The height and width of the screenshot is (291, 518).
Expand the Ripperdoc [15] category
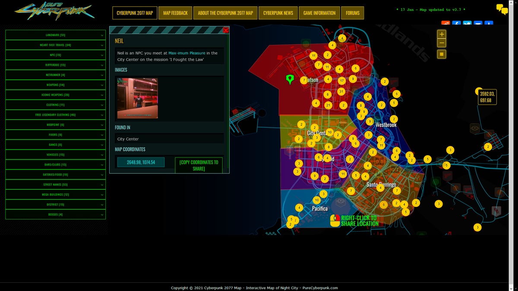point(55,65)
